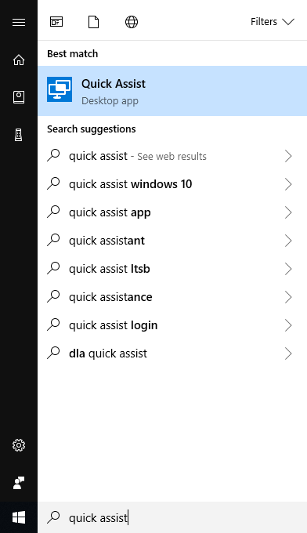
Task: Open the Notebook icon in sidebar
Action: click(x=19, y=97)
